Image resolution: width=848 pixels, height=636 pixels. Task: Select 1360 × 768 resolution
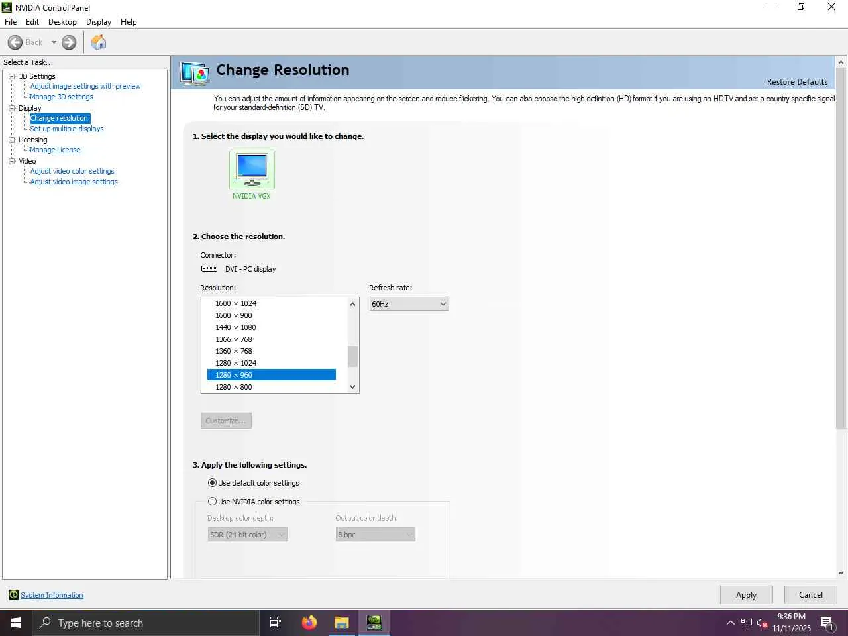pyautogui.click(x=272, y=351)
